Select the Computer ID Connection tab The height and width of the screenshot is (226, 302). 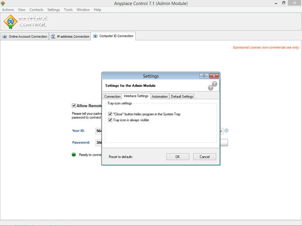pyautogui.click(x=113, y=36)
